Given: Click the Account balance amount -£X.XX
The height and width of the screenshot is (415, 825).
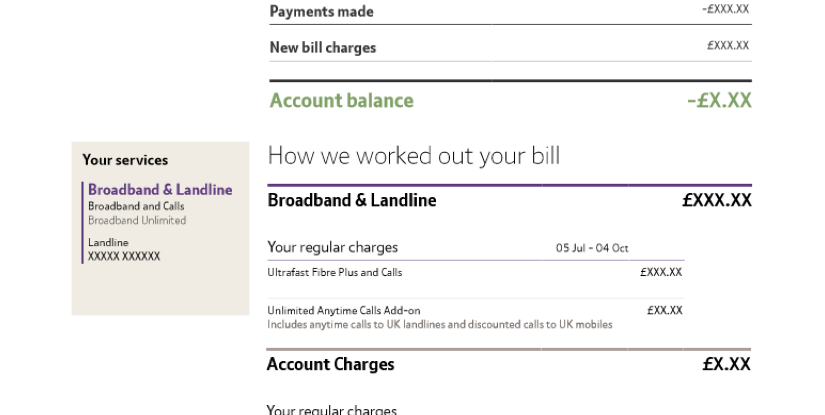Looking at the screenshot, I should [x=720, y=100].
